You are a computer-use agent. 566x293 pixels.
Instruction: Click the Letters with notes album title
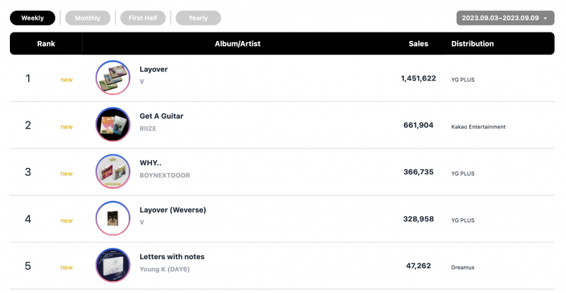coord(172,256)
